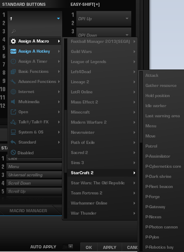184x252 pixels.
Task: Expand the Assign A Hotkey submenu arrow
Action: (x=59, y=51)
